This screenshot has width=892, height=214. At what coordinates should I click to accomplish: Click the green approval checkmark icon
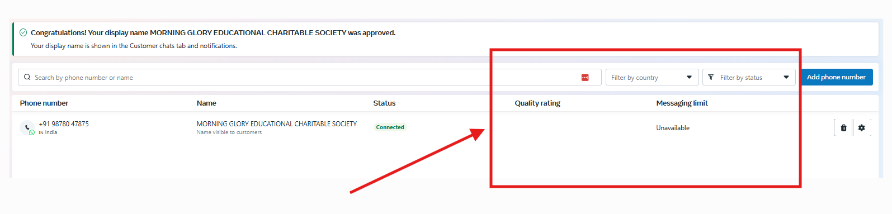23,32
